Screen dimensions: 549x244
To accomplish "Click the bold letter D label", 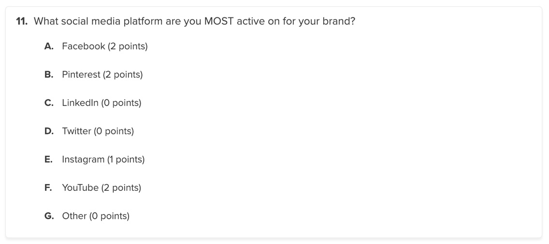I will click(x=49, y=131).
